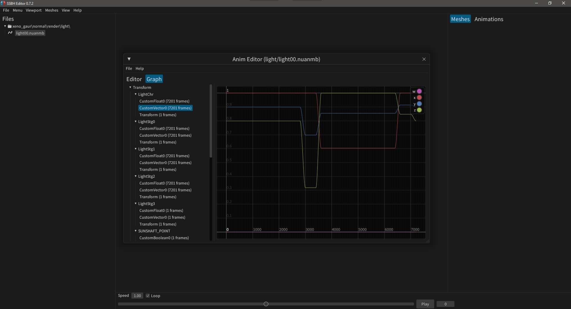Toggle the y curve legend marker

click(x=419, y=104)
